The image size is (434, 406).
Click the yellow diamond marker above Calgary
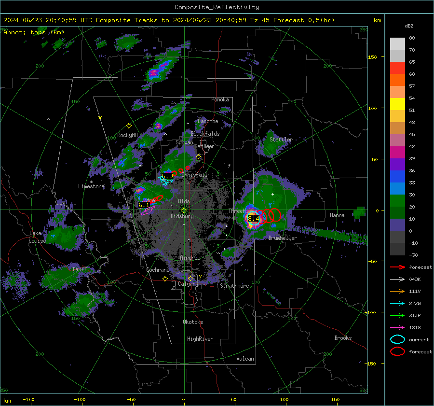pyautogui.click(x=190, y=278)
